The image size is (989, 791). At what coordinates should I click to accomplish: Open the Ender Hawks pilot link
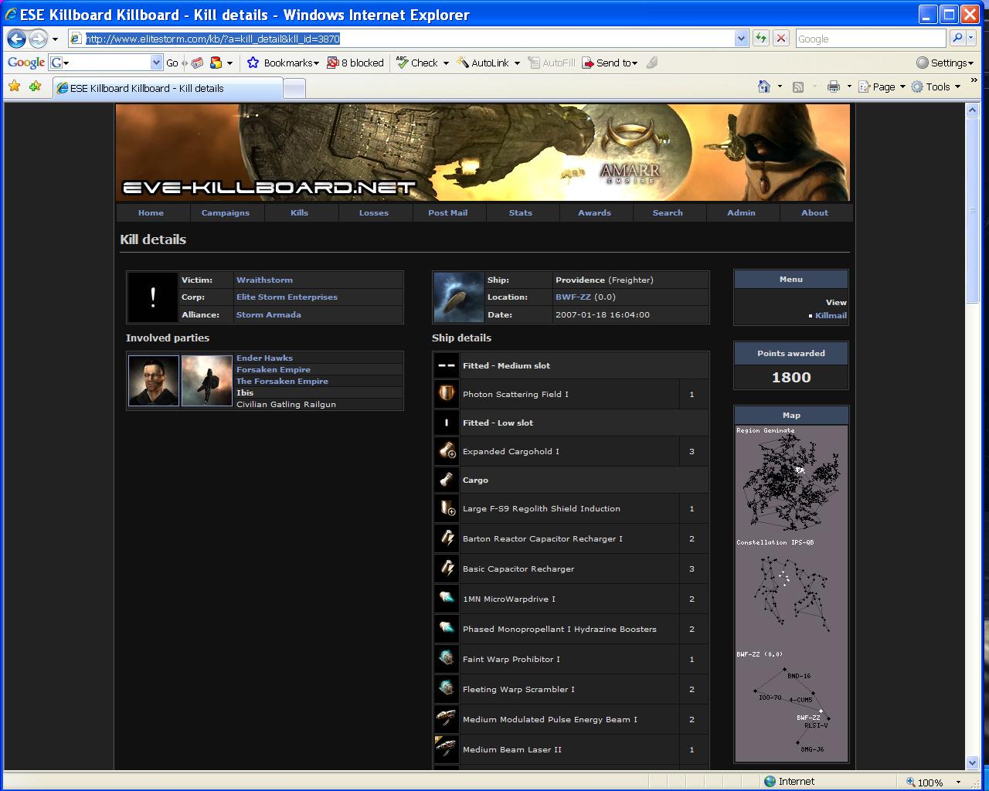pos(264,358)
